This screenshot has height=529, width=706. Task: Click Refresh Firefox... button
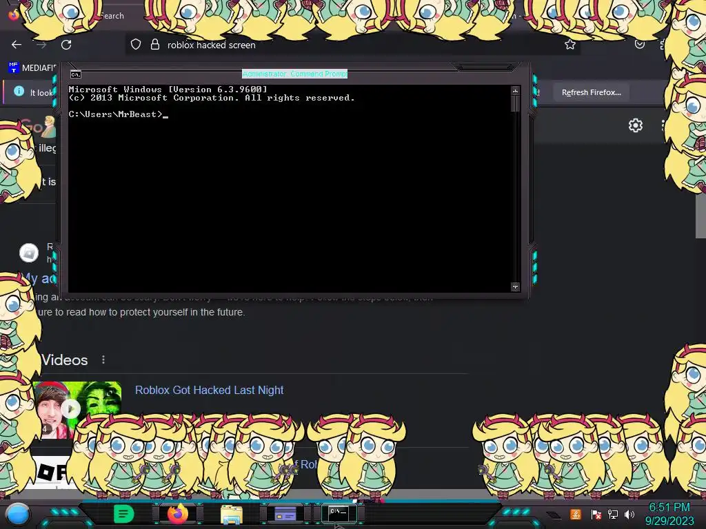tap(591, 92)
